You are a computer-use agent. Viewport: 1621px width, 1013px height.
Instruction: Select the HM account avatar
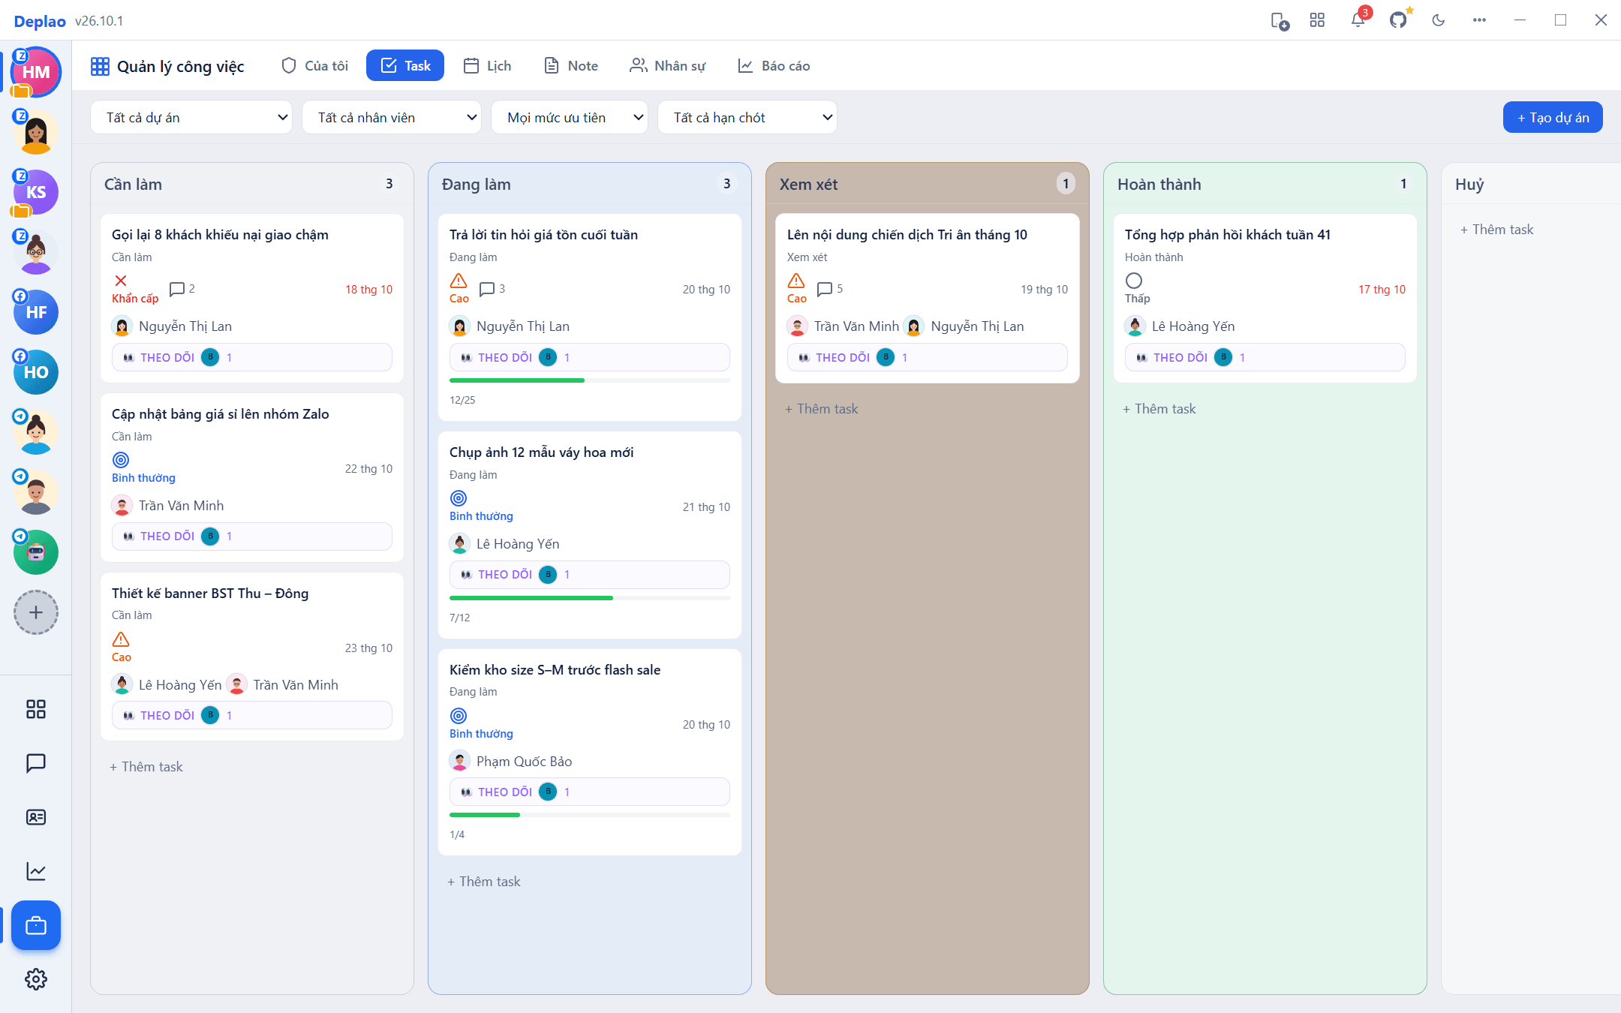(x=36, y=72)
